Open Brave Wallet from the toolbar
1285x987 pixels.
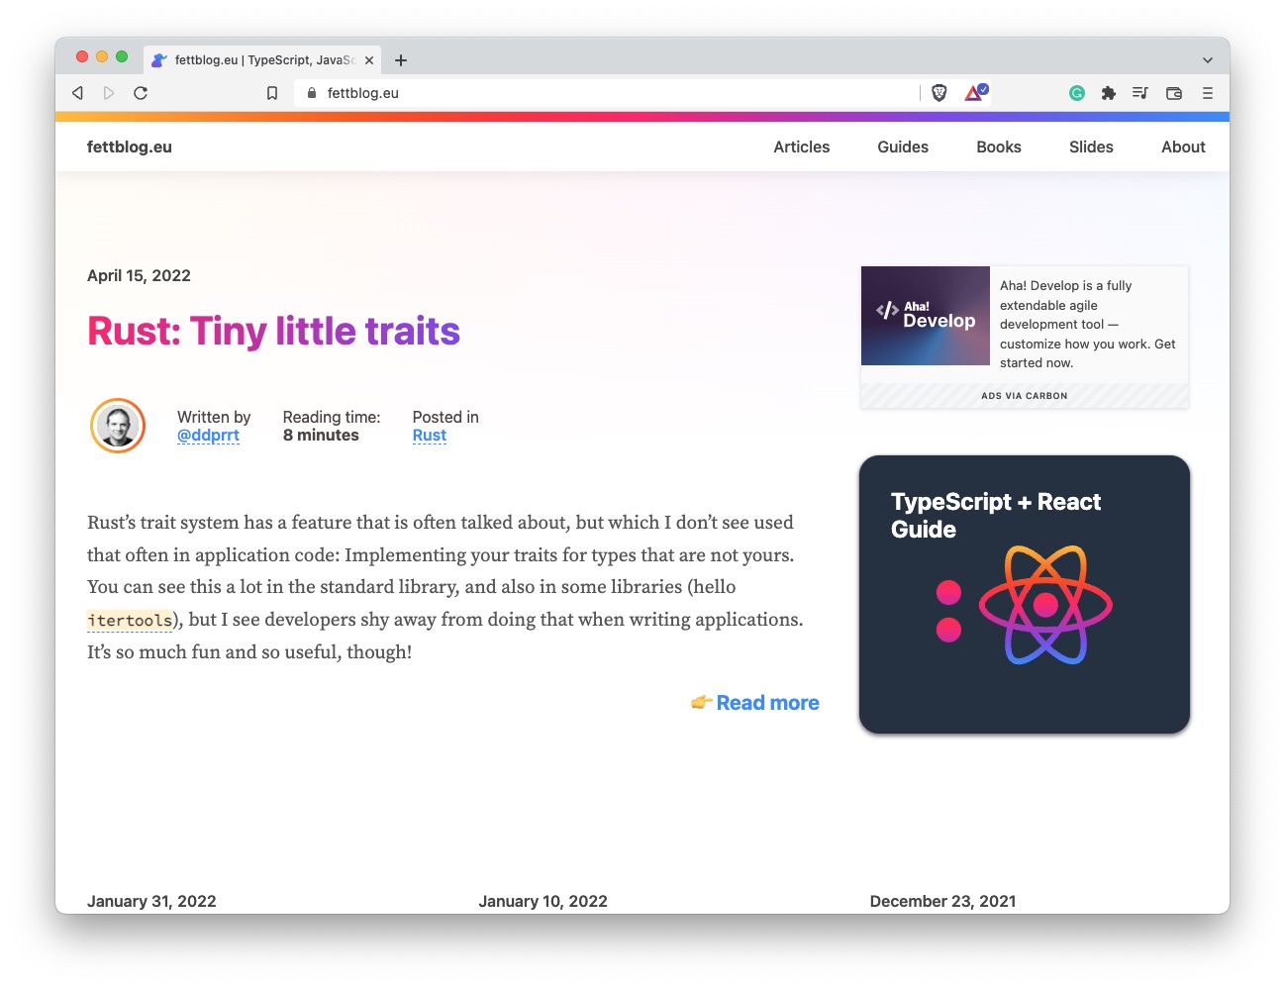pos(1173,92)
